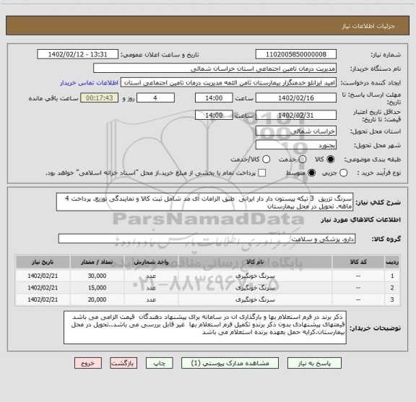Click the quantity cell 30,000
This screenshot has height=402, width=416.
[97, 276]
